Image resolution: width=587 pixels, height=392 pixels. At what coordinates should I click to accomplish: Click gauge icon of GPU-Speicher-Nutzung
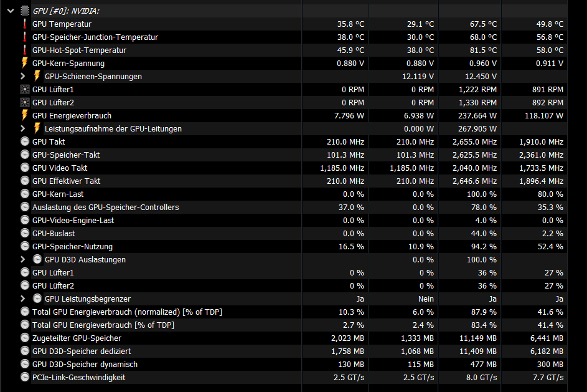coord(25,246)
